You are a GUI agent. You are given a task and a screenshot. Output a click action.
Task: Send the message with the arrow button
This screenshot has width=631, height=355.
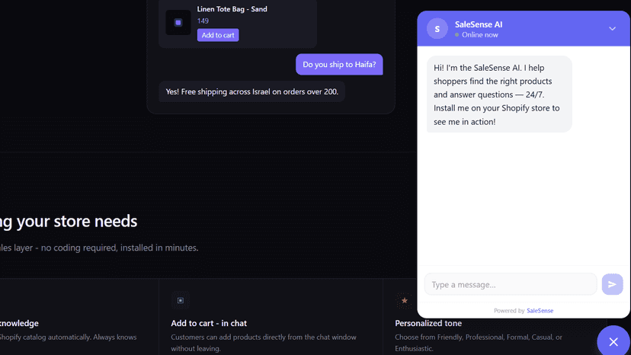[612, 284]
